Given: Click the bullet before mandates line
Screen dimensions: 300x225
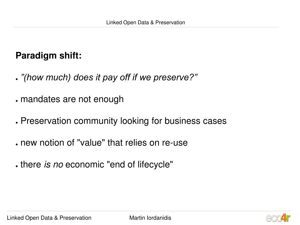Looking at the screenshot, I should [17, 101].
